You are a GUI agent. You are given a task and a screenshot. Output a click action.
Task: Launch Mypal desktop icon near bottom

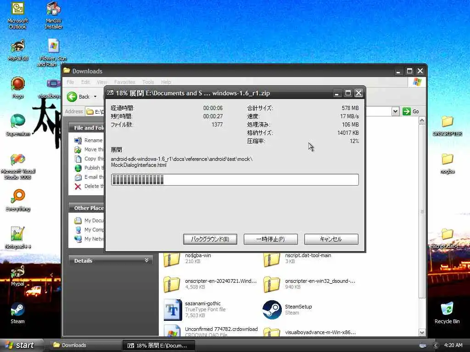coord(18,276)
